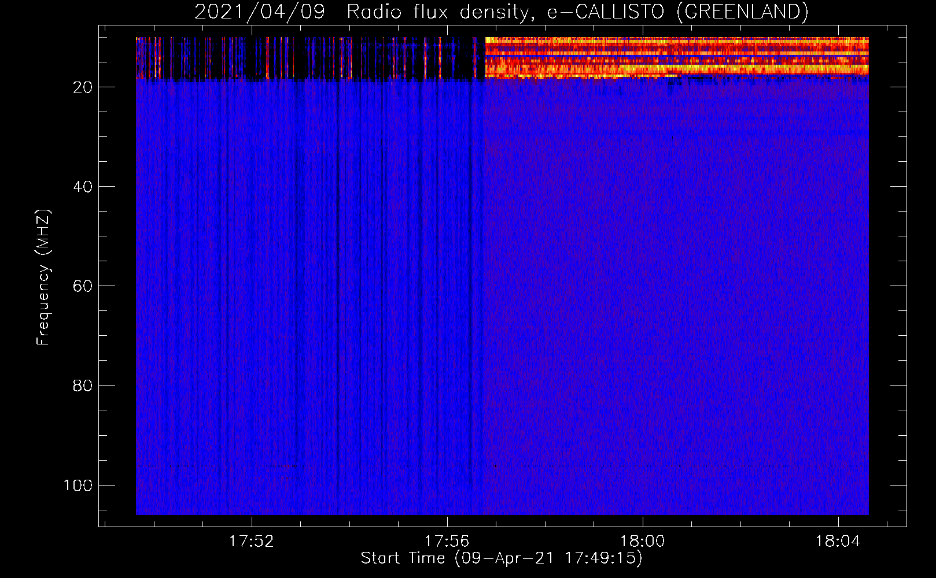Click the frequency tick label 80
The height and width of the screenshot is (578, 936).
point(83,386)
